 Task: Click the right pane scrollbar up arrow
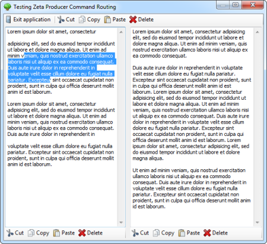click(258, 32)
